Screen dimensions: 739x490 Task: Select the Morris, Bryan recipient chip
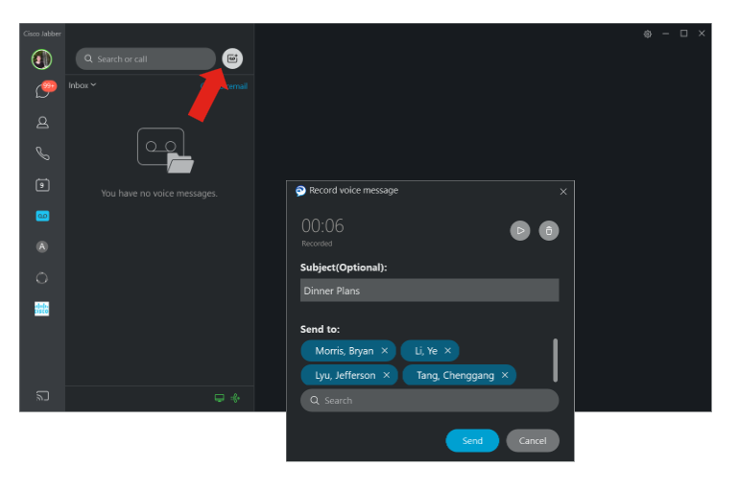click(348, 351)
